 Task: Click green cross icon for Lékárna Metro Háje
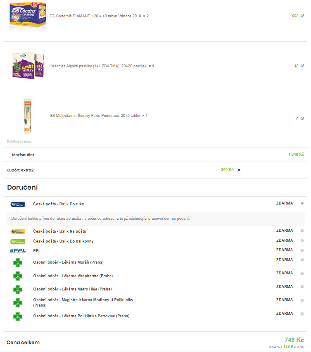pyautogui.click(x=18, y=290)
